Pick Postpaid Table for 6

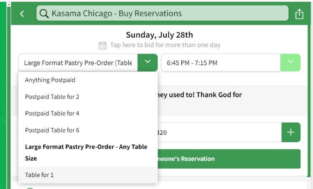click(x=52, y=130)
